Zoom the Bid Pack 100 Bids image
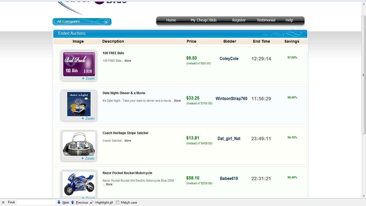 pyautogui.click(x=88, y=79)
